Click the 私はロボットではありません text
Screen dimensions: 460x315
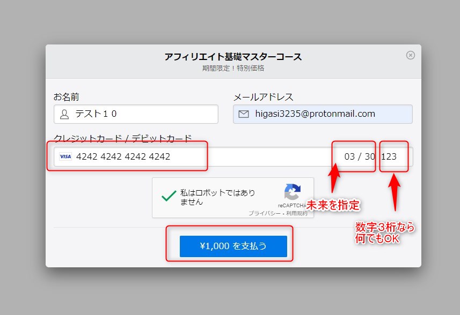[217, 197]
